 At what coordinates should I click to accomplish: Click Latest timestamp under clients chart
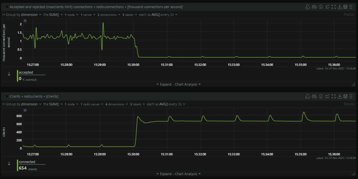(x=336, y=158)
